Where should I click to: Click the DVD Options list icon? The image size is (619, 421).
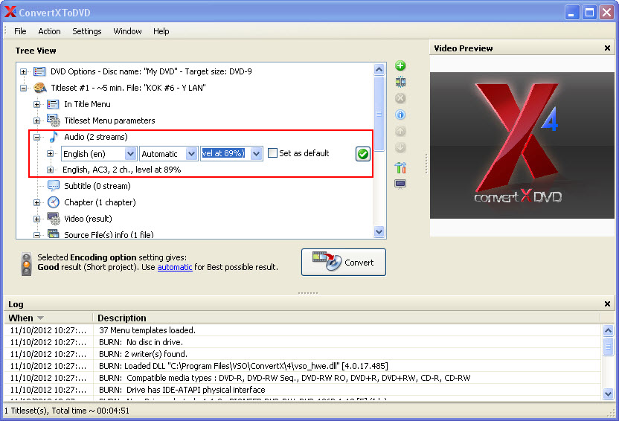(39, 71)
